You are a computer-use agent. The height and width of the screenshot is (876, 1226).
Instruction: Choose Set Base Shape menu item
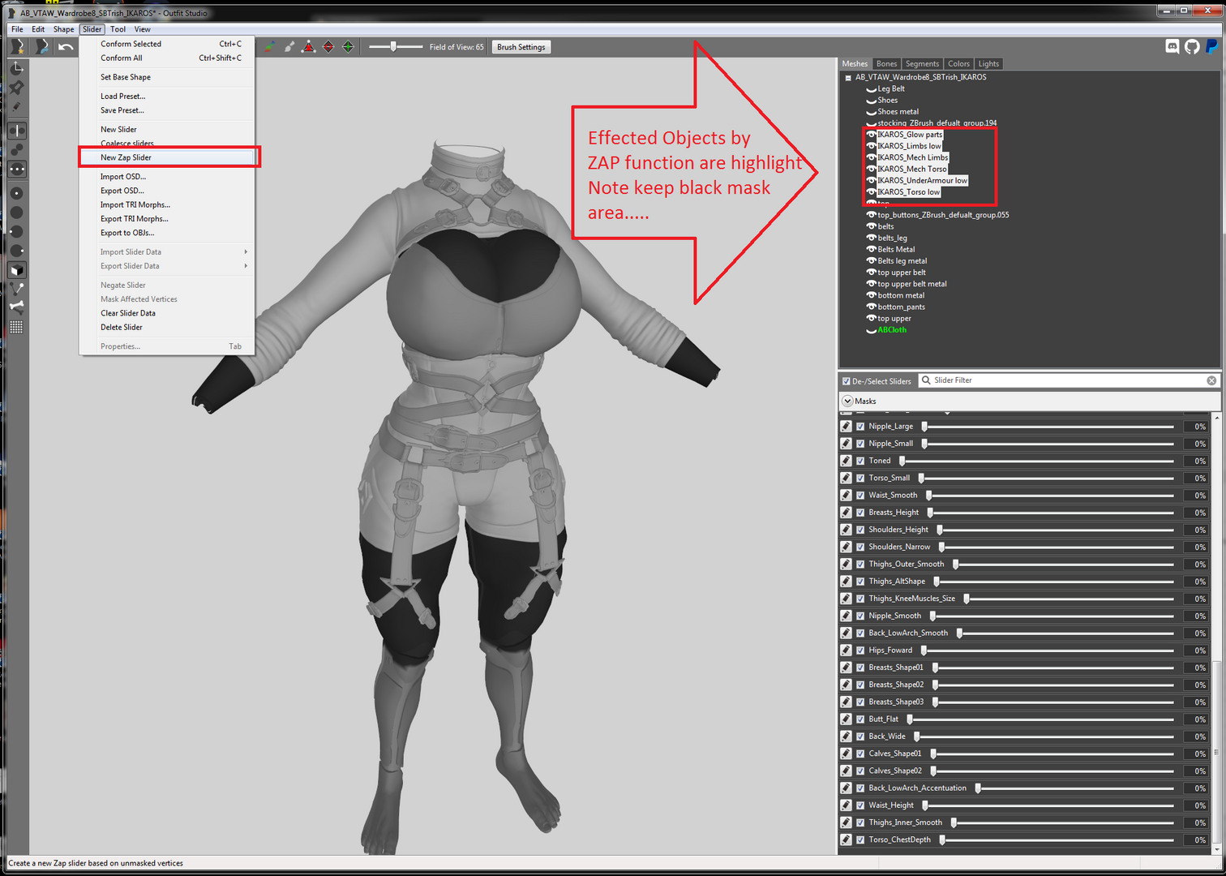pyautogui.click(x=167, y=77)
